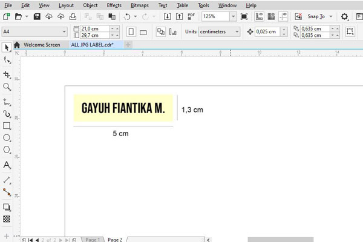This screenshot has width=363, height=242.
Task: Click the Save floppy icon
Action: [37, 16]
